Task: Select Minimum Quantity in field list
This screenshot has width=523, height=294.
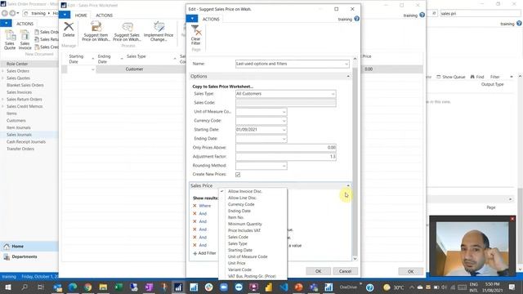Action: coord(245,224)
